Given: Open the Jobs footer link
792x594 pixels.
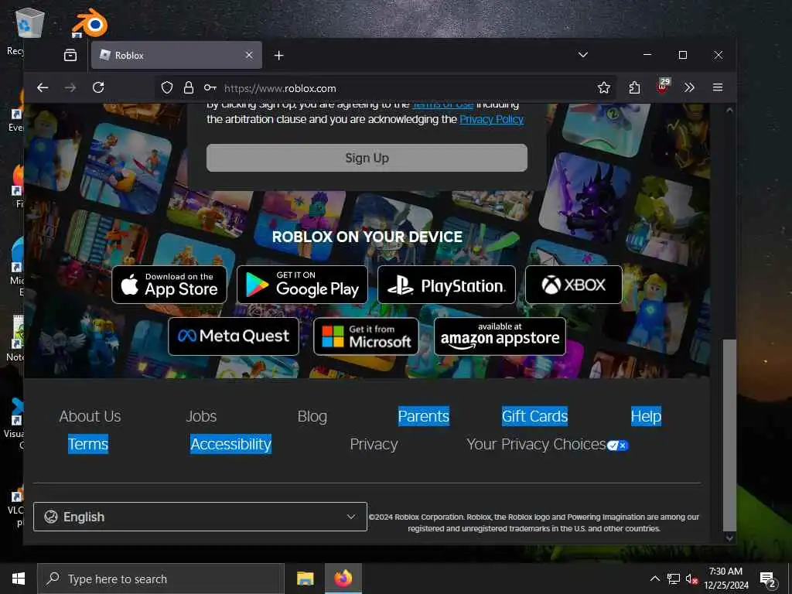Looking at the screenshot, I should (x=201, y=416).
